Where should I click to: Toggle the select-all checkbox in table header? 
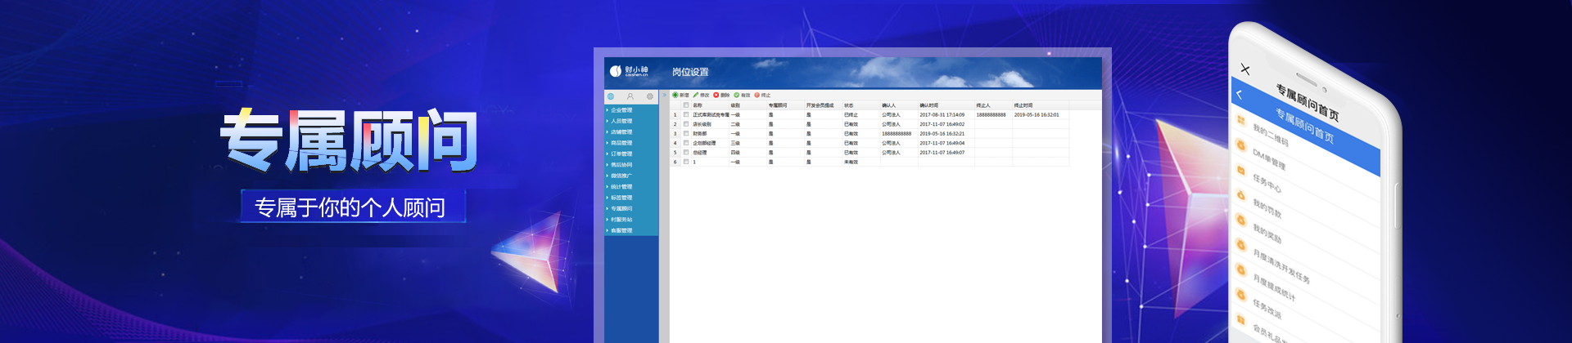[x=686, y=105]
